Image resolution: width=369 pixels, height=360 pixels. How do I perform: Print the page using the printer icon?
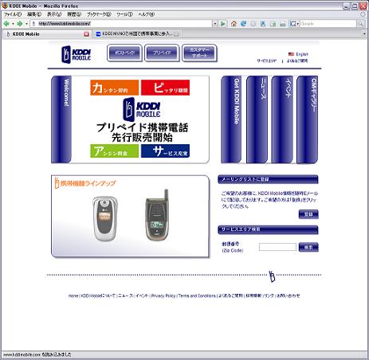pyautogui.click(x=283, y=24)
